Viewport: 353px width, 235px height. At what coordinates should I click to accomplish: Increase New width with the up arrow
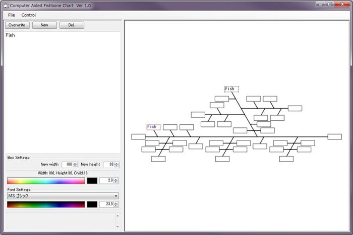(x=76, y=163)
